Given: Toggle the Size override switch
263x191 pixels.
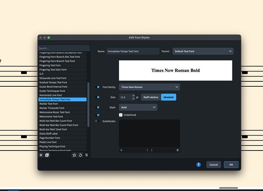Looking at the screenshot, I should pos(97,97).
